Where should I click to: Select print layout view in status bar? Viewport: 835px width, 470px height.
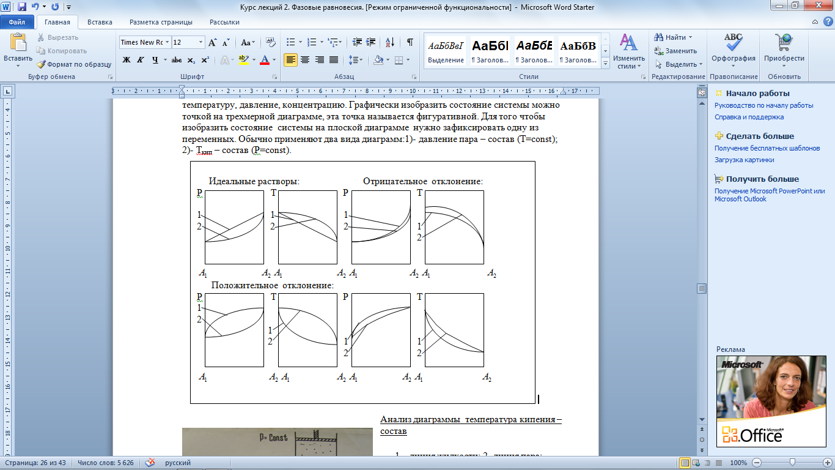coord(686,463)
